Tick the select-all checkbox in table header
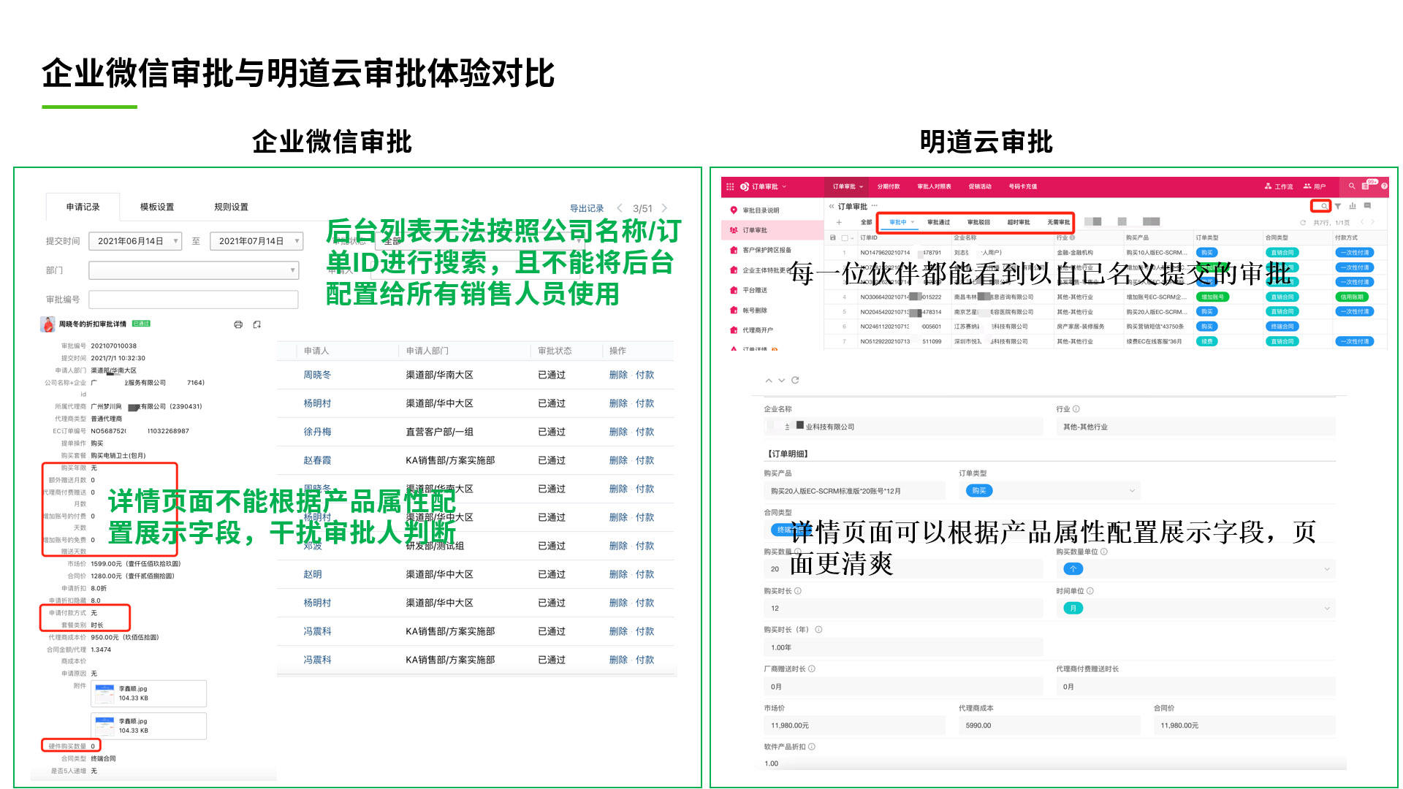Viewport: 1403px width, 789px height. [x=845, y=238]
